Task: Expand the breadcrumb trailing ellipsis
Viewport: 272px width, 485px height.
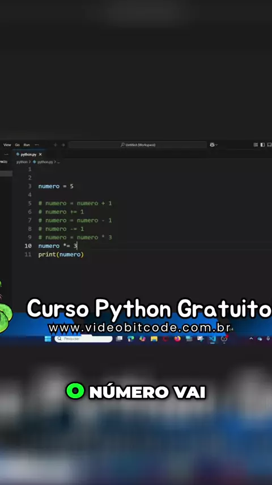Action: pyautogui.click(x=58, y=162)
